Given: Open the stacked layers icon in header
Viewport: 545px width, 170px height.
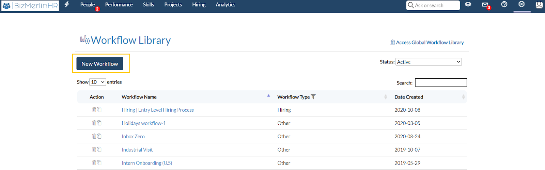Looking at the screenshot, I should pos(468,4).
